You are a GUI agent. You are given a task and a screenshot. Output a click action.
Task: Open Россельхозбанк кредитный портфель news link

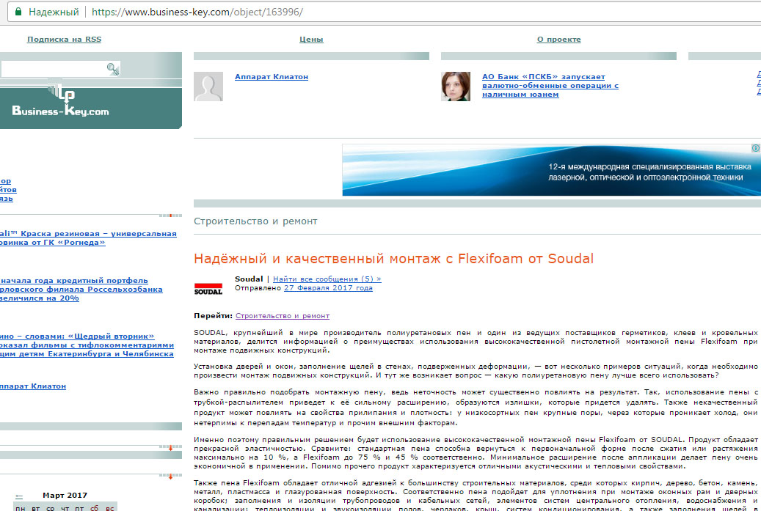81,290
